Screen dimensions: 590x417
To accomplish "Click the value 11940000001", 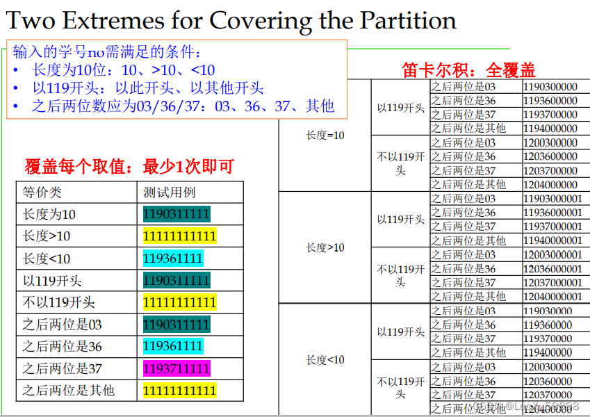I will click(x=552, y=240).
